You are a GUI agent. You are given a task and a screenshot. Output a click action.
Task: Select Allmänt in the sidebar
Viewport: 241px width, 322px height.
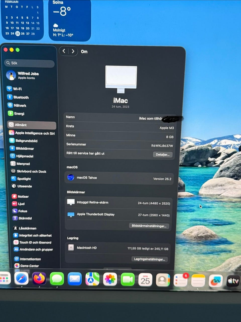(32, 125)
